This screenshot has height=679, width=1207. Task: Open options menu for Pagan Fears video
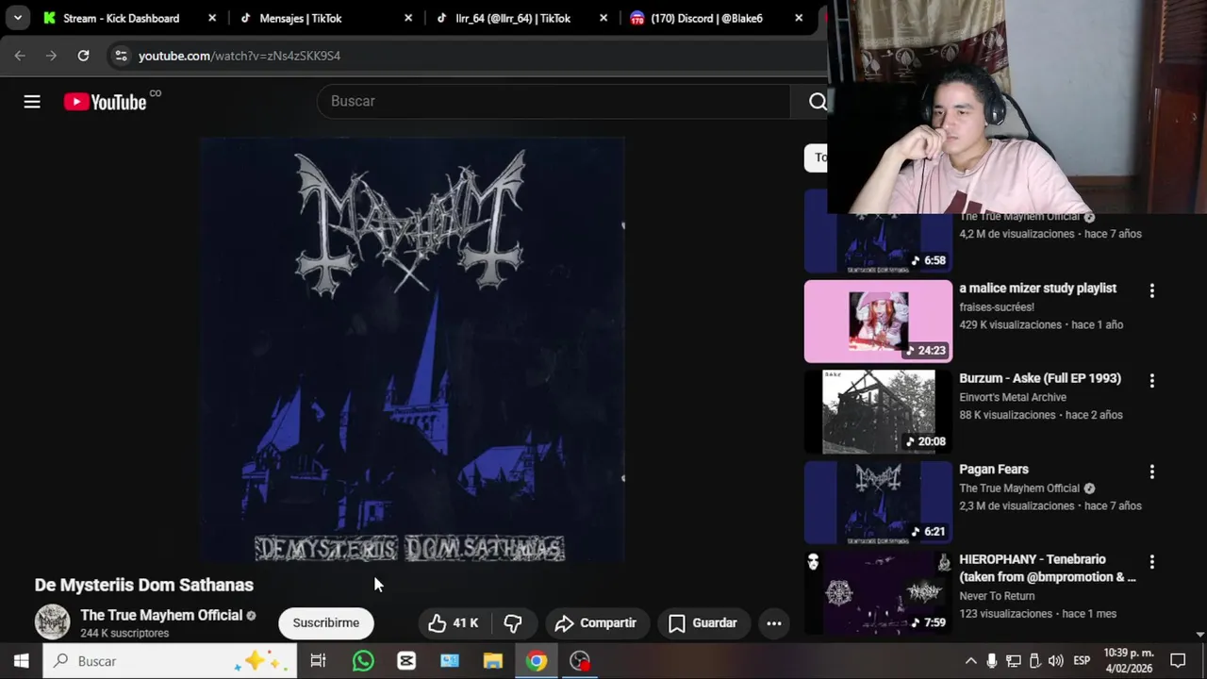click(1151, 472)
